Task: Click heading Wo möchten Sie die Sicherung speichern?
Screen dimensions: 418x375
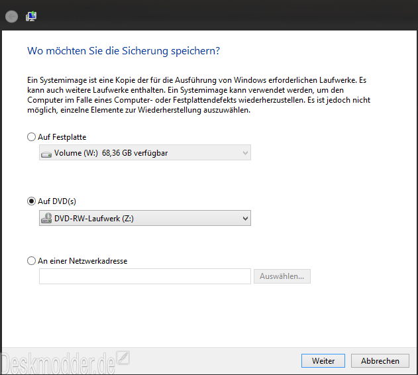Action: click(x=123, y=50)
